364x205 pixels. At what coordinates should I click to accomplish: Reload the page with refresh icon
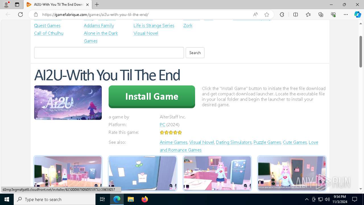pyautogui.click(x=20, y=15)
